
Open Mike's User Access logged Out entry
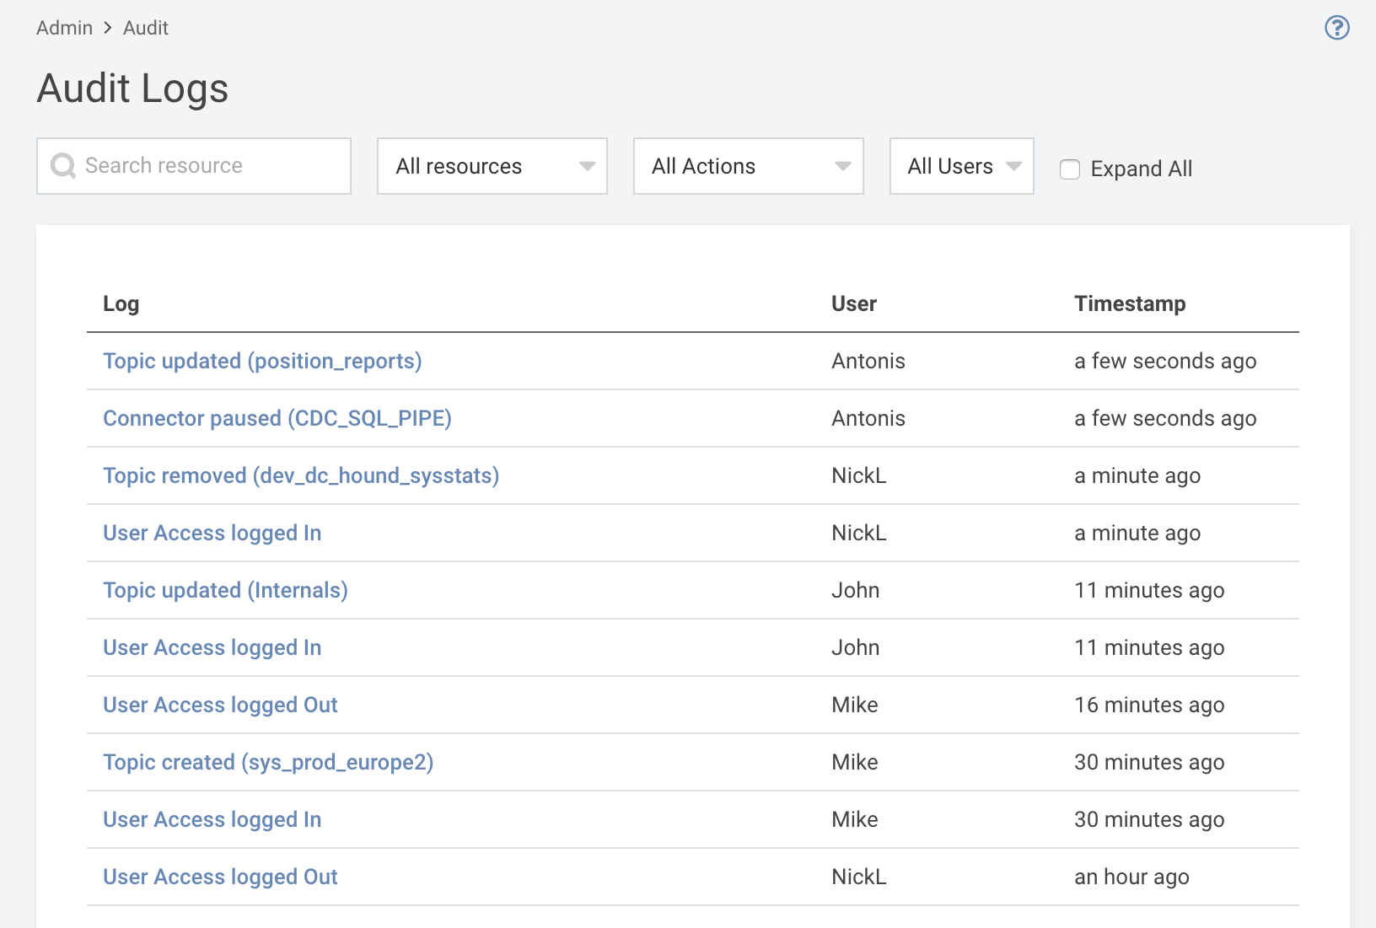220,705
